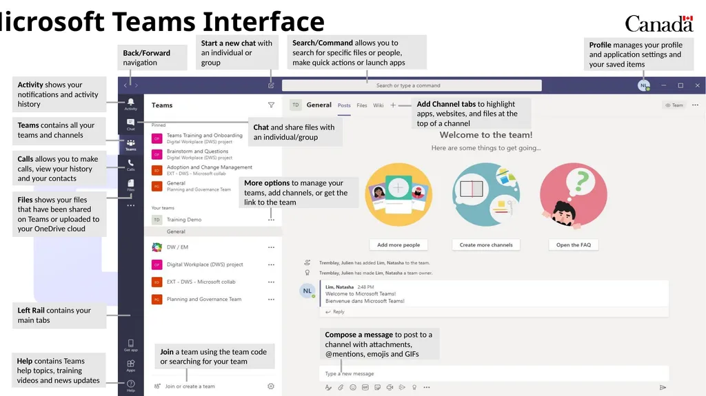Open manage teams gear icon

click(270, 386)
